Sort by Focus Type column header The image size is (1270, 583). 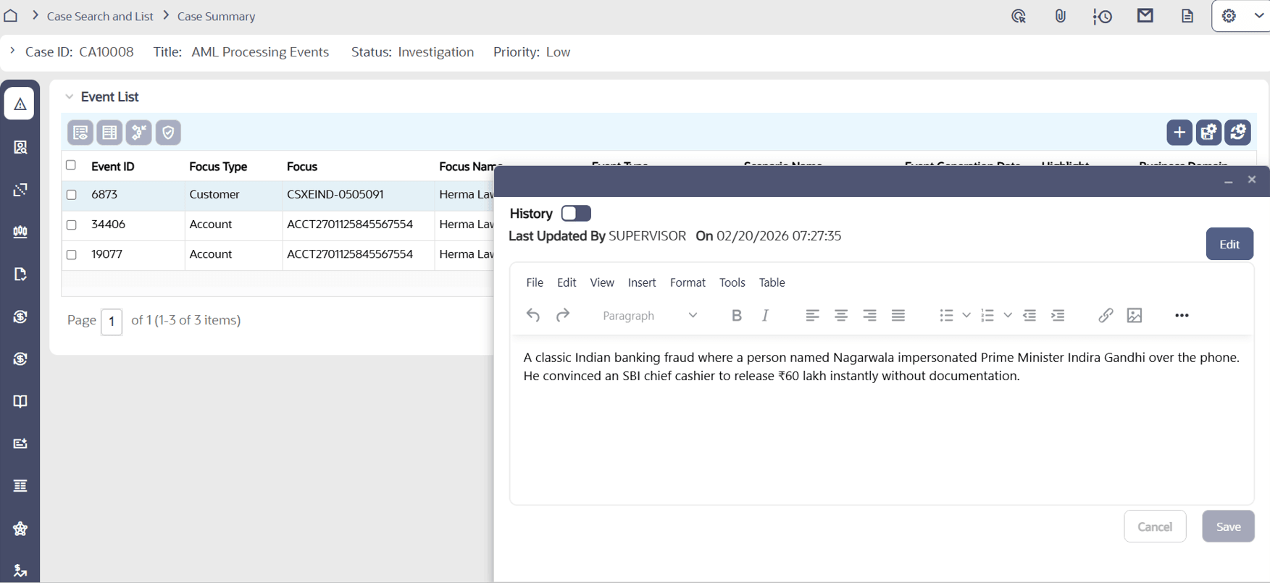218,167
